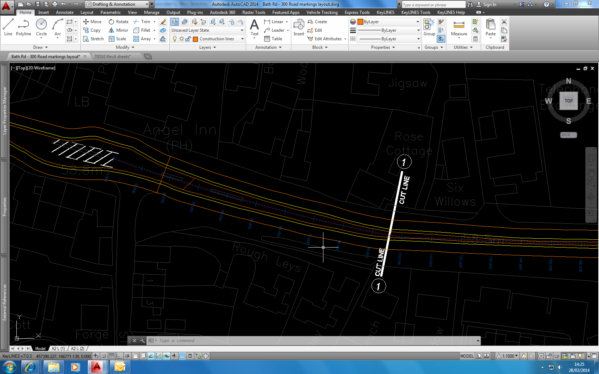Click the Hatch tool icon
This screenshot has height=374, width=599.
coord(70,39)
